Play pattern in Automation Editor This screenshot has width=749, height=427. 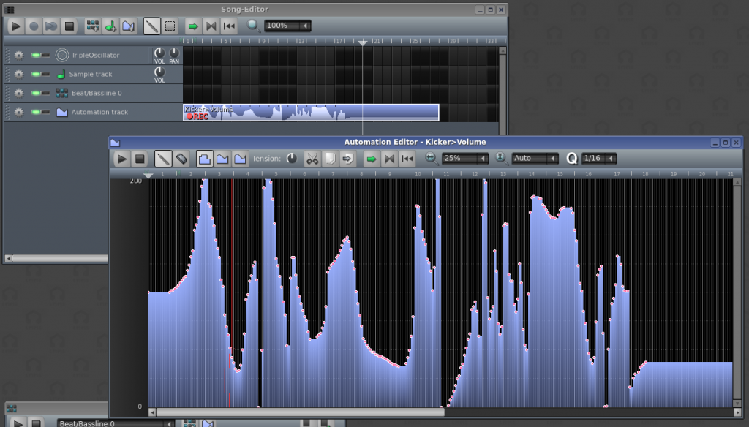[x=122, y=159]
